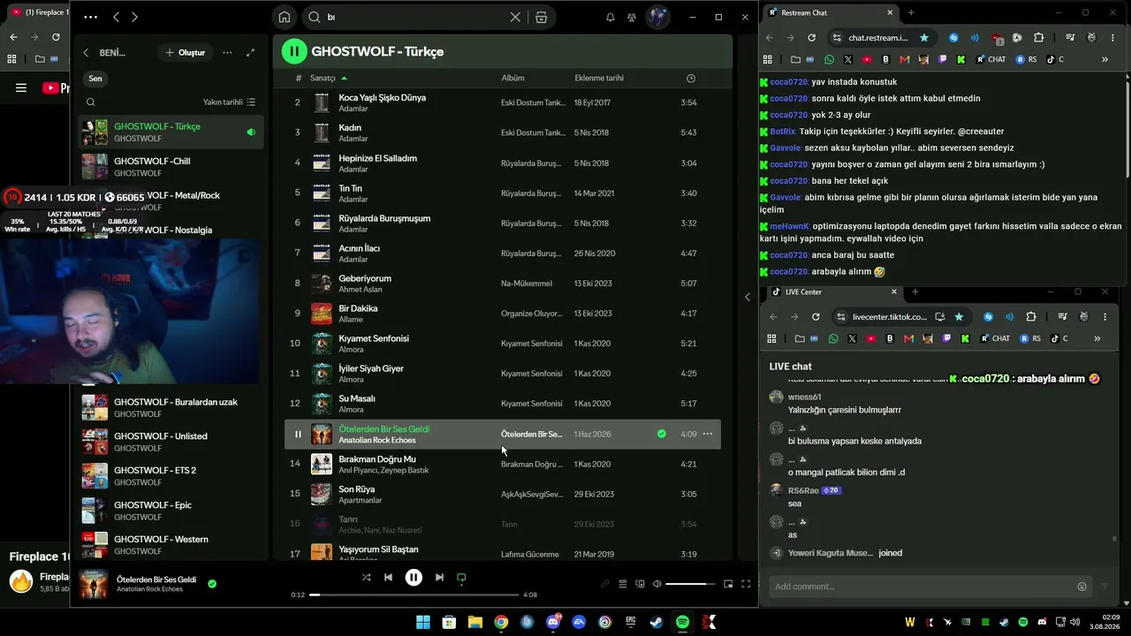The width and height of the screenshot is (1131, 636).
Task: Toggle the lyrics microphone icon
Action: (x=605, y=584)
